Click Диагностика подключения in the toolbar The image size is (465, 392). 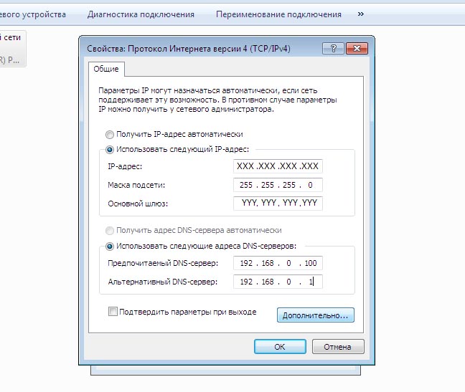coord(141,14)
